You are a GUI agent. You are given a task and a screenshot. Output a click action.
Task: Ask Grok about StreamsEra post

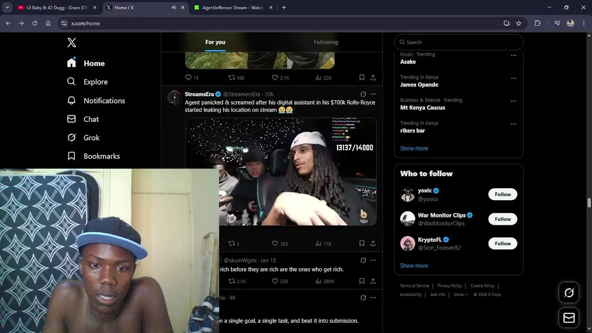point(363,94)
